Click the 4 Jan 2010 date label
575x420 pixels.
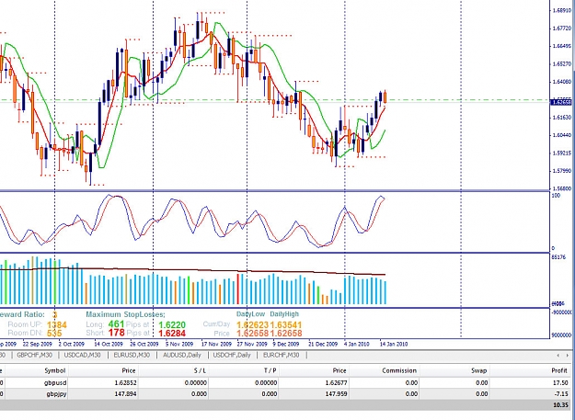pos(356,345)
